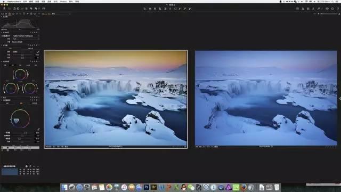Toggle multi-view mode in viewer toolbar
The width and height of the screenshot is (341, 192).
click(43, 14)
